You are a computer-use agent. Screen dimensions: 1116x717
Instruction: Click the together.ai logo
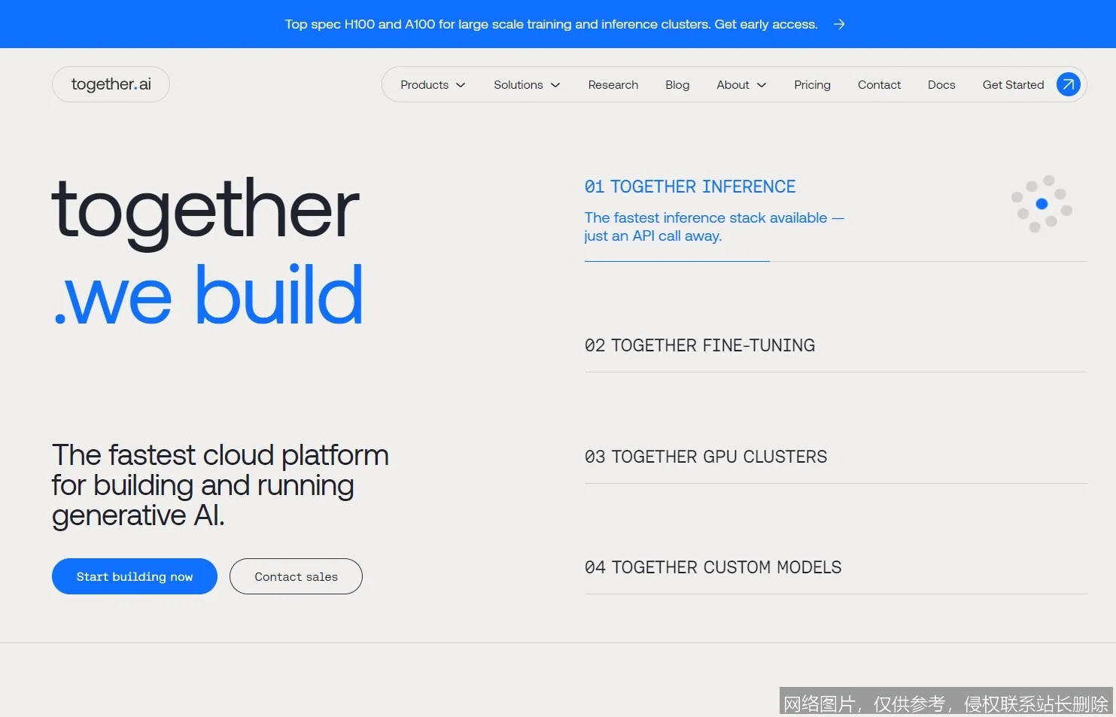[111, 84]
